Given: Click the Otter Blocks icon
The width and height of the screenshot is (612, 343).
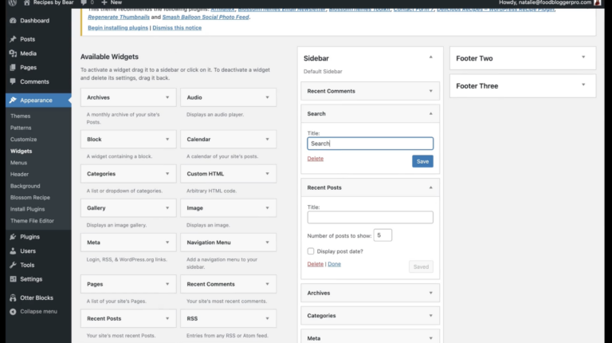Looking at the screenshot, I should [x=13, y=298].
